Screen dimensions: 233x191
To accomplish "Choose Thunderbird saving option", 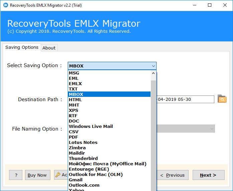I will click(x=109, y=159).
